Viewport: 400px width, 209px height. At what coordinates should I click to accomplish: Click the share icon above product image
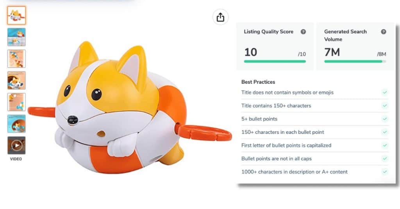coord(220,17)
